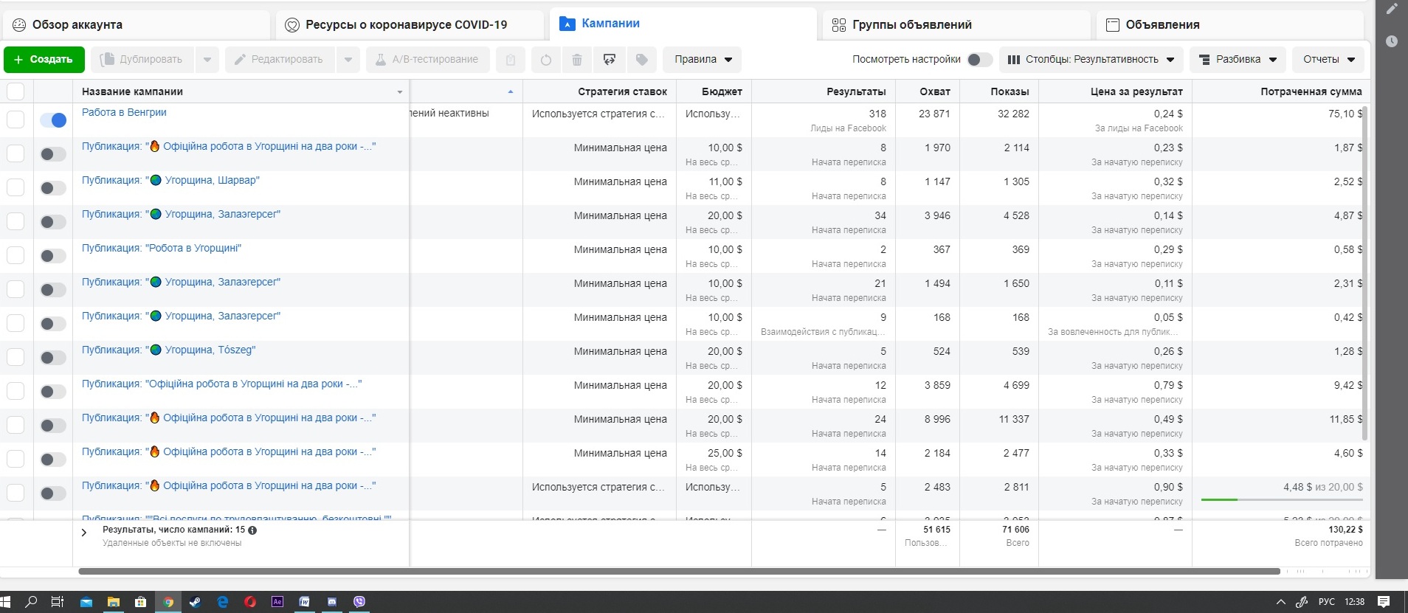Open the 'Отчеты' dropdown
This screenshot has height=613, width=1408.
[1328, 60]
